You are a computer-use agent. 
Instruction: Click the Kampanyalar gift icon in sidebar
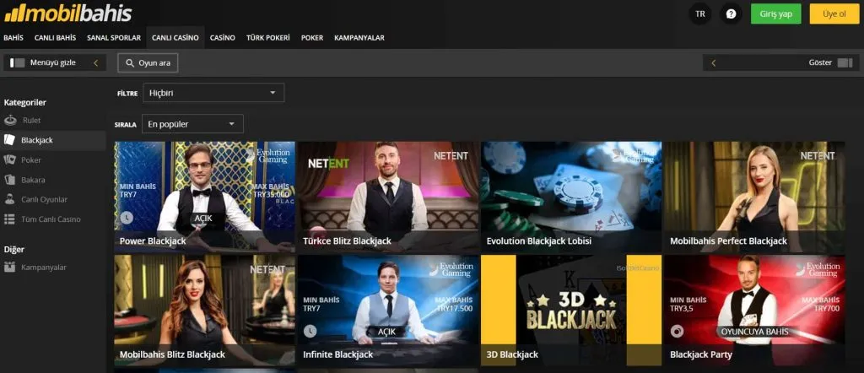[10, 268]
